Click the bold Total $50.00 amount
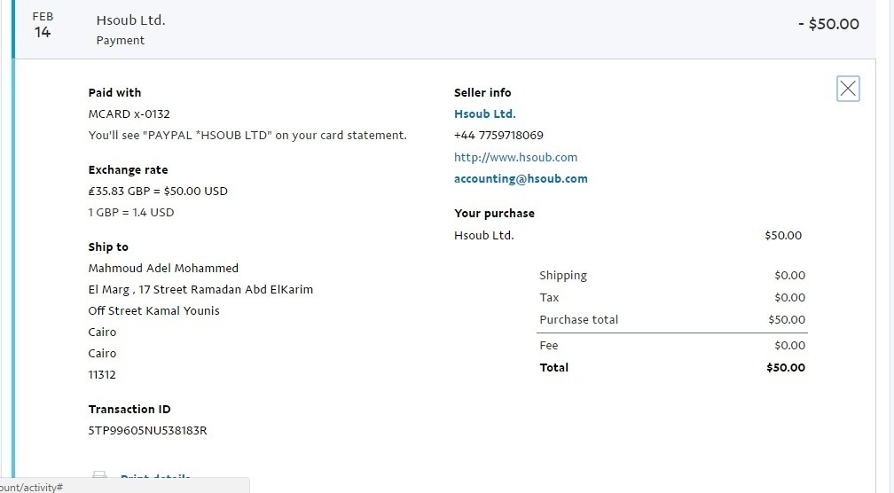The width and height of the screenshot is (894, 493). [786, 368]
